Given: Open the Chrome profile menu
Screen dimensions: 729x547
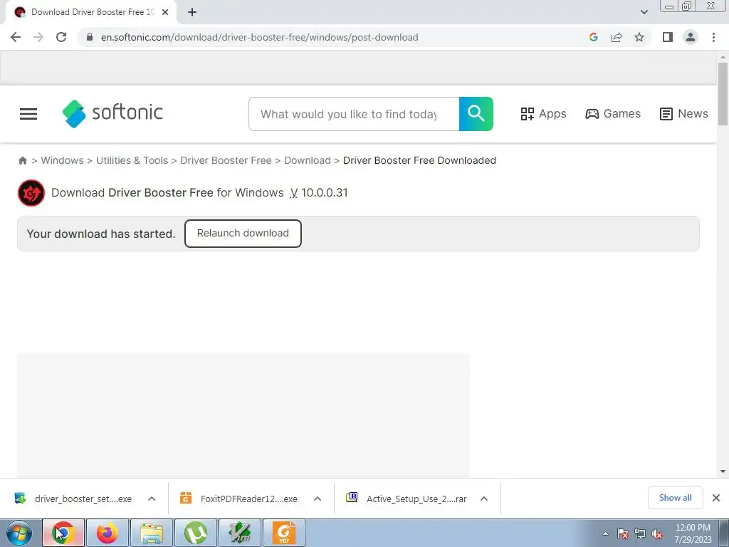Looking at the screenshot, I should coord(691,37).
